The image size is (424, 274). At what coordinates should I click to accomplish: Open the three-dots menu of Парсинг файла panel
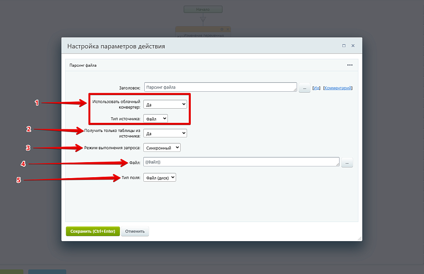(350, 65)
